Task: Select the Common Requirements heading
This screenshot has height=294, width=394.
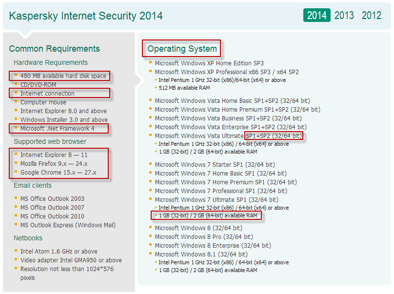Action: [54, 48]
